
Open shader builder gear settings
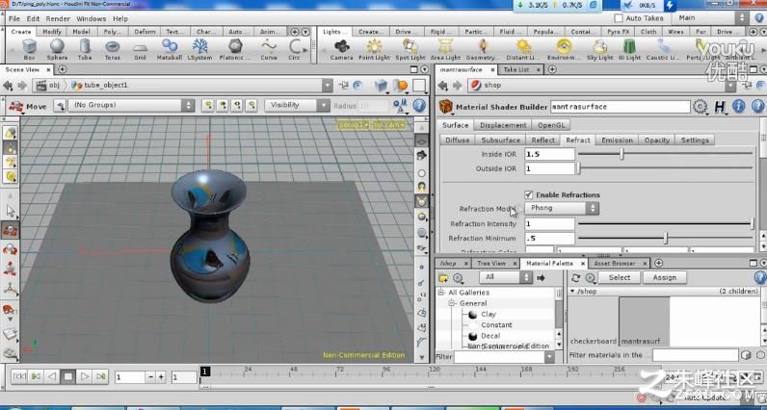[x=700, y=107]
